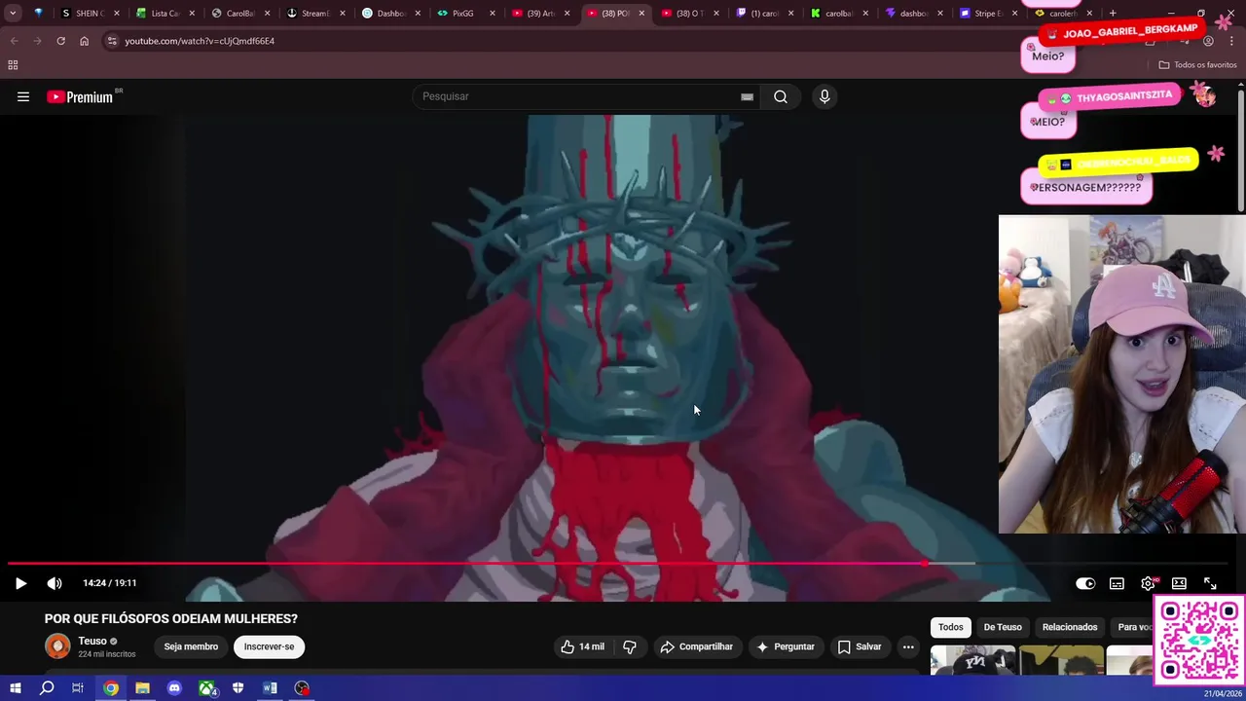Reload the page
1246x701 pixels.
point(60,41)
